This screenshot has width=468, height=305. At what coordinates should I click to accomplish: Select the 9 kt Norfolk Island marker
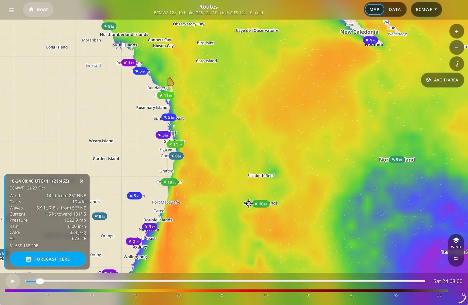pos(397,160)
